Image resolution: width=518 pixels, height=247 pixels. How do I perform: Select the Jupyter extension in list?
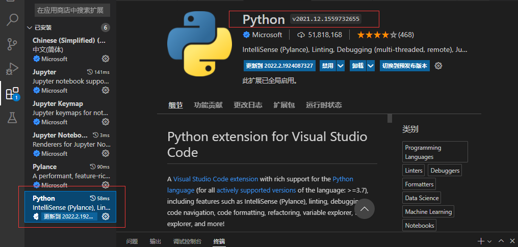[71, 81]
